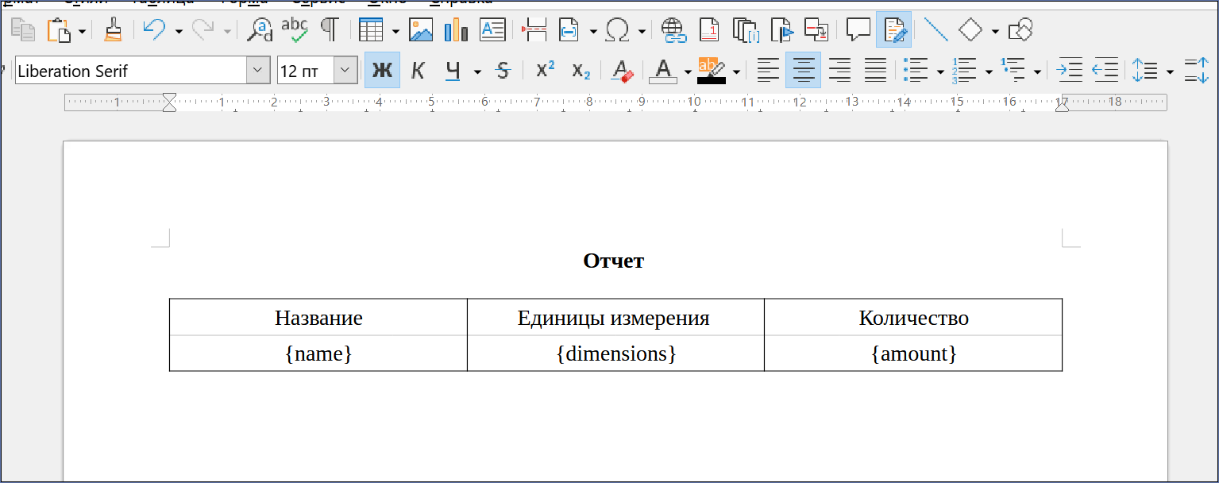The height and width of the screenshot is (483, 1219).
Task: Expand the font name dropdown
Action: tap(258, 71)
